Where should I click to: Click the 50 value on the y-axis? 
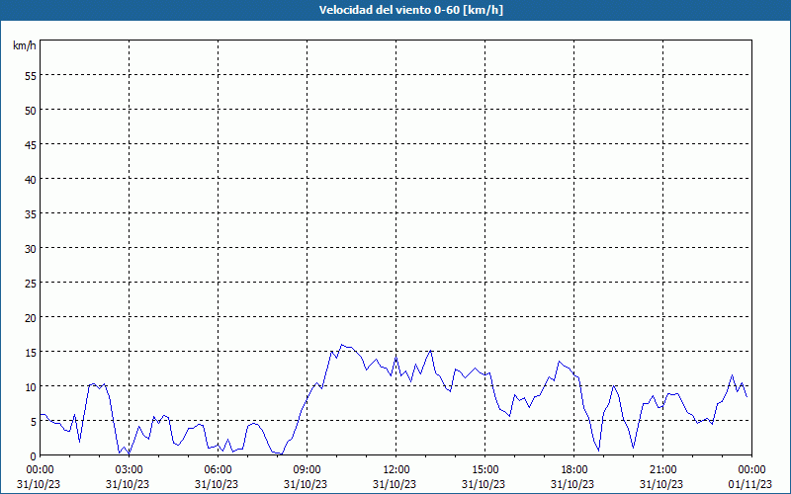tap(31, 111)
